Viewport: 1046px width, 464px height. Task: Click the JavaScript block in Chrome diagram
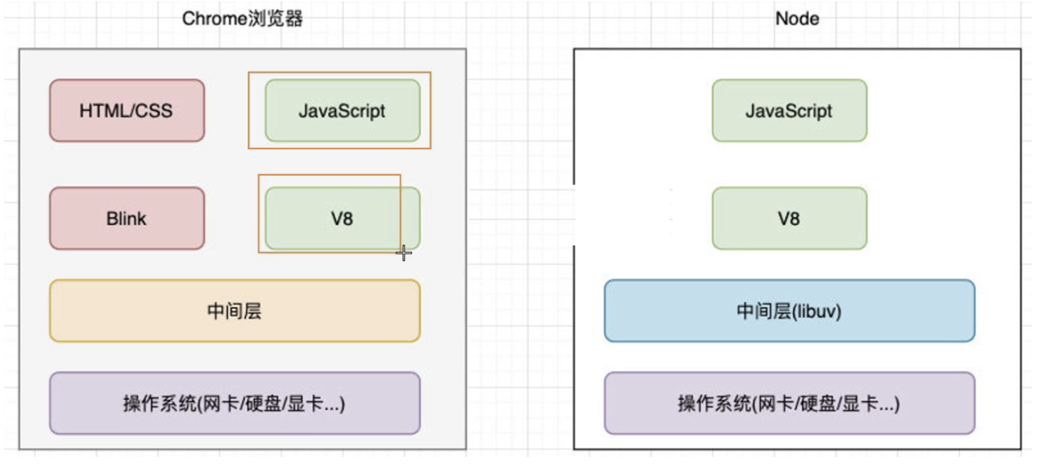coord(342,111)
